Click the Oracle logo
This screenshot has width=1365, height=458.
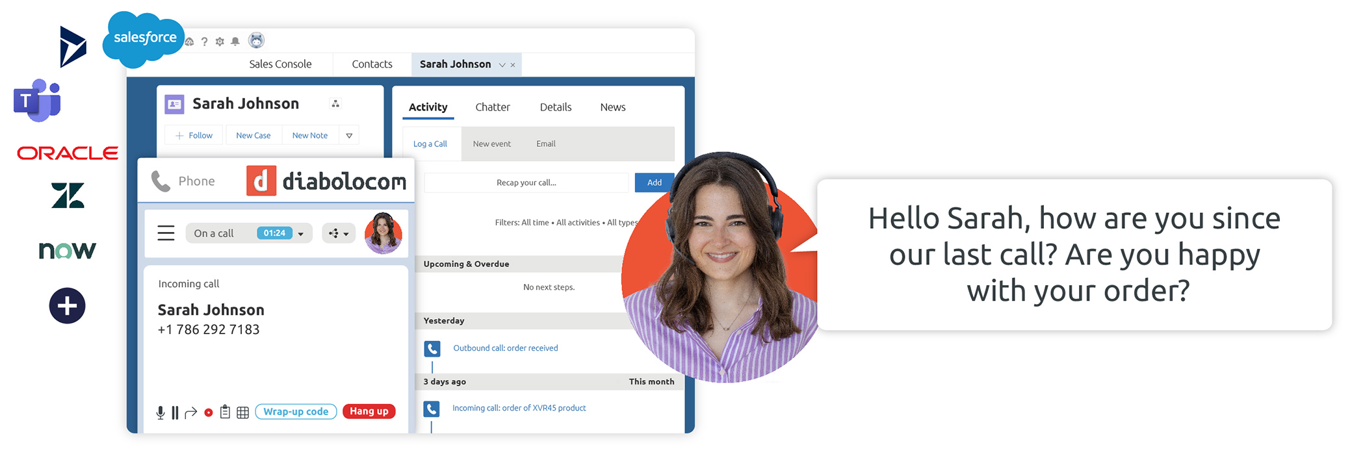(x=68, y=153)
